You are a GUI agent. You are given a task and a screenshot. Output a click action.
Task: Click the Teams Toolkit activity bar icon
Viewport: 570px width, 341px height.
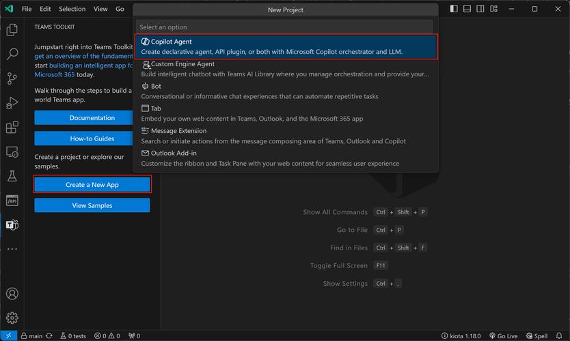(12, 224)
